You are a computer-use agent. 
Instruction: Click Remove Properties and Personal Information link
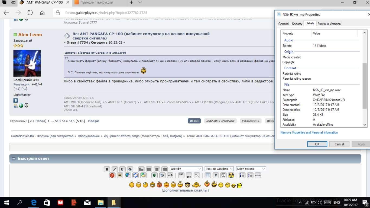tap(309, 132)
